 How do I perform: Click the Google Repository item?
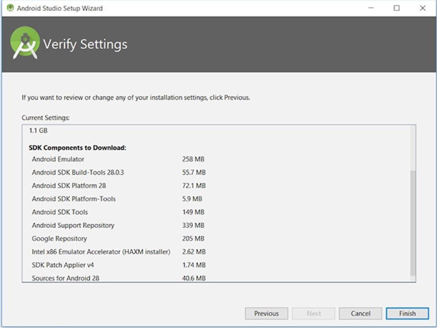click(x=59, y=239)
